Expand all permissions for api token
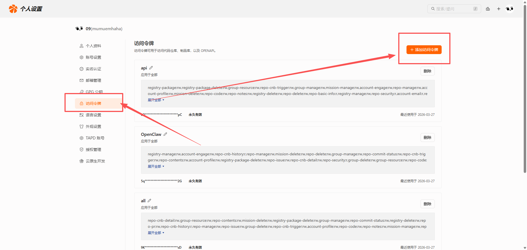This screenshot has height=250, width=527. (x=156, y=100)
